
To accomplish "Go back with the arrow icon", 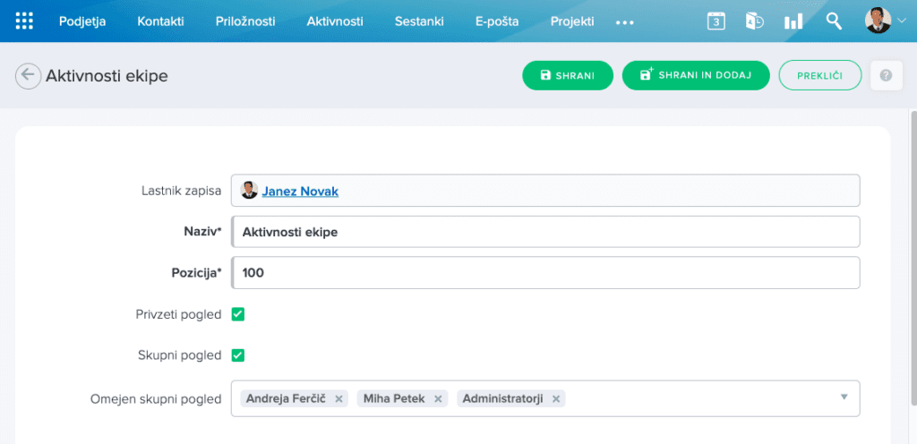I will click(28, 76).
